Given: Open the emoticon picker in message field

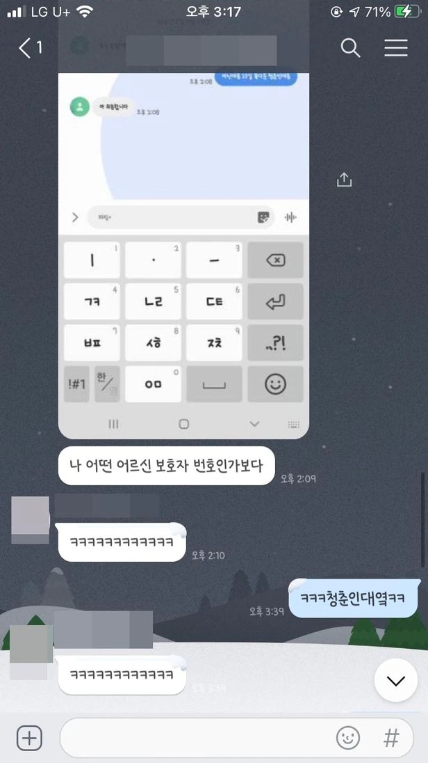Looking at the screenshot, I should pyautogui.click(x=348, y=738).
